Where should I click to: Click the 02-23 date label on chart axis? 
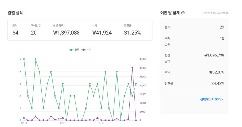pos(63,123)
